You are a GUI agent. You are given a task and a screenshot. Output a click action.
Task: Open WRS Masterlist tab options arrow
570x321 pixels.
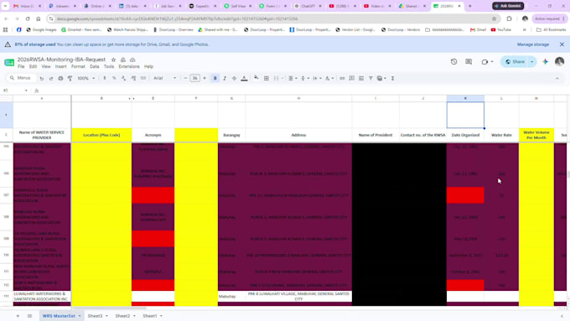[80, 316]
